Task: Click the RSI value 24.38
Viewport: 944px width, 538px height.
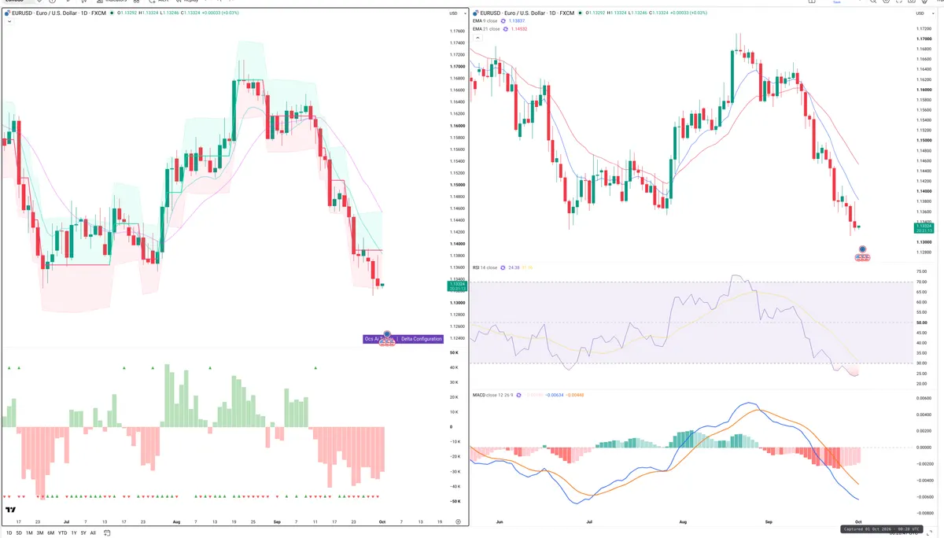Action: (x=514, y=267)
